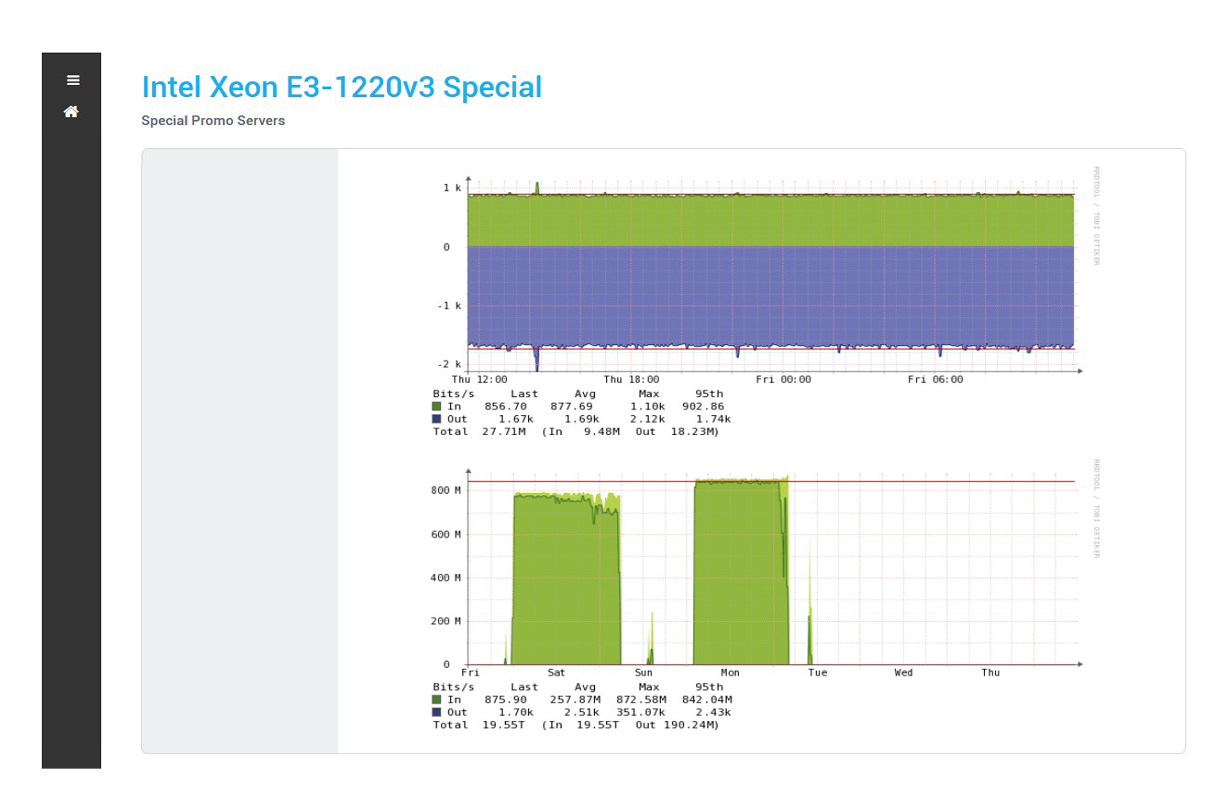Click green In legend swatch in weekly graph
Screen dimensions: 1221x793
coord(436,700)
